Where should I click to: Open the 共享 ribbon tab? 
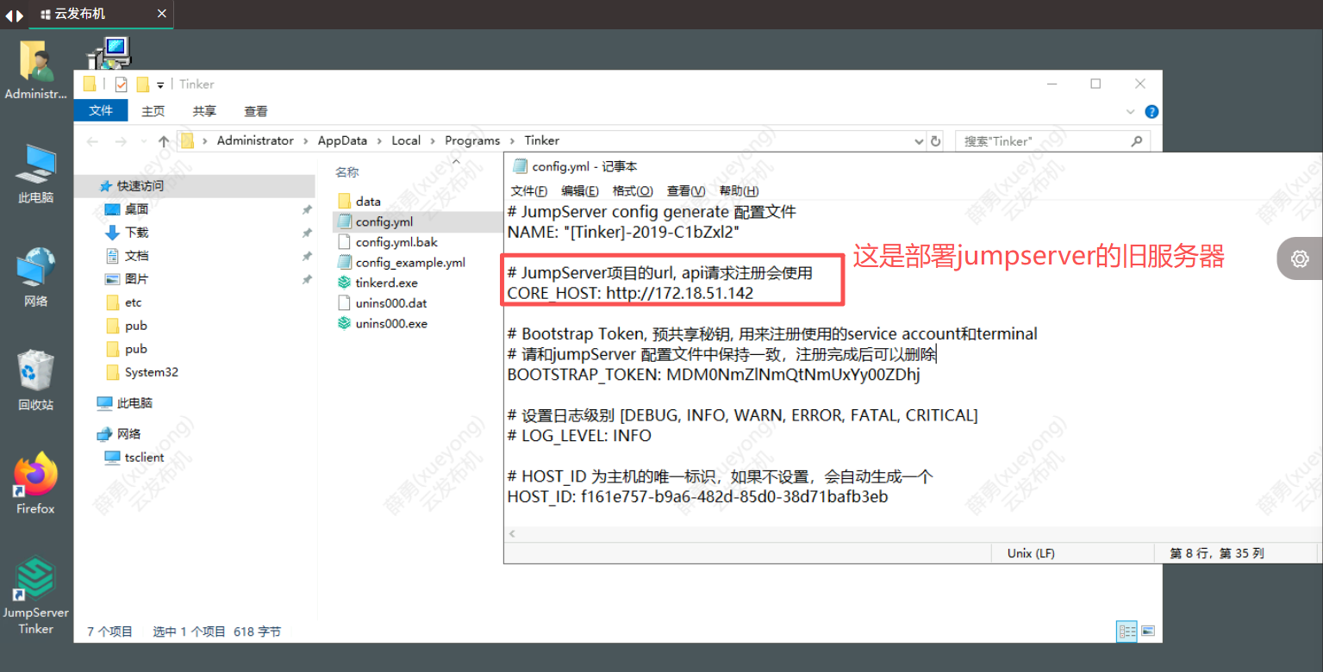point(204,111)
